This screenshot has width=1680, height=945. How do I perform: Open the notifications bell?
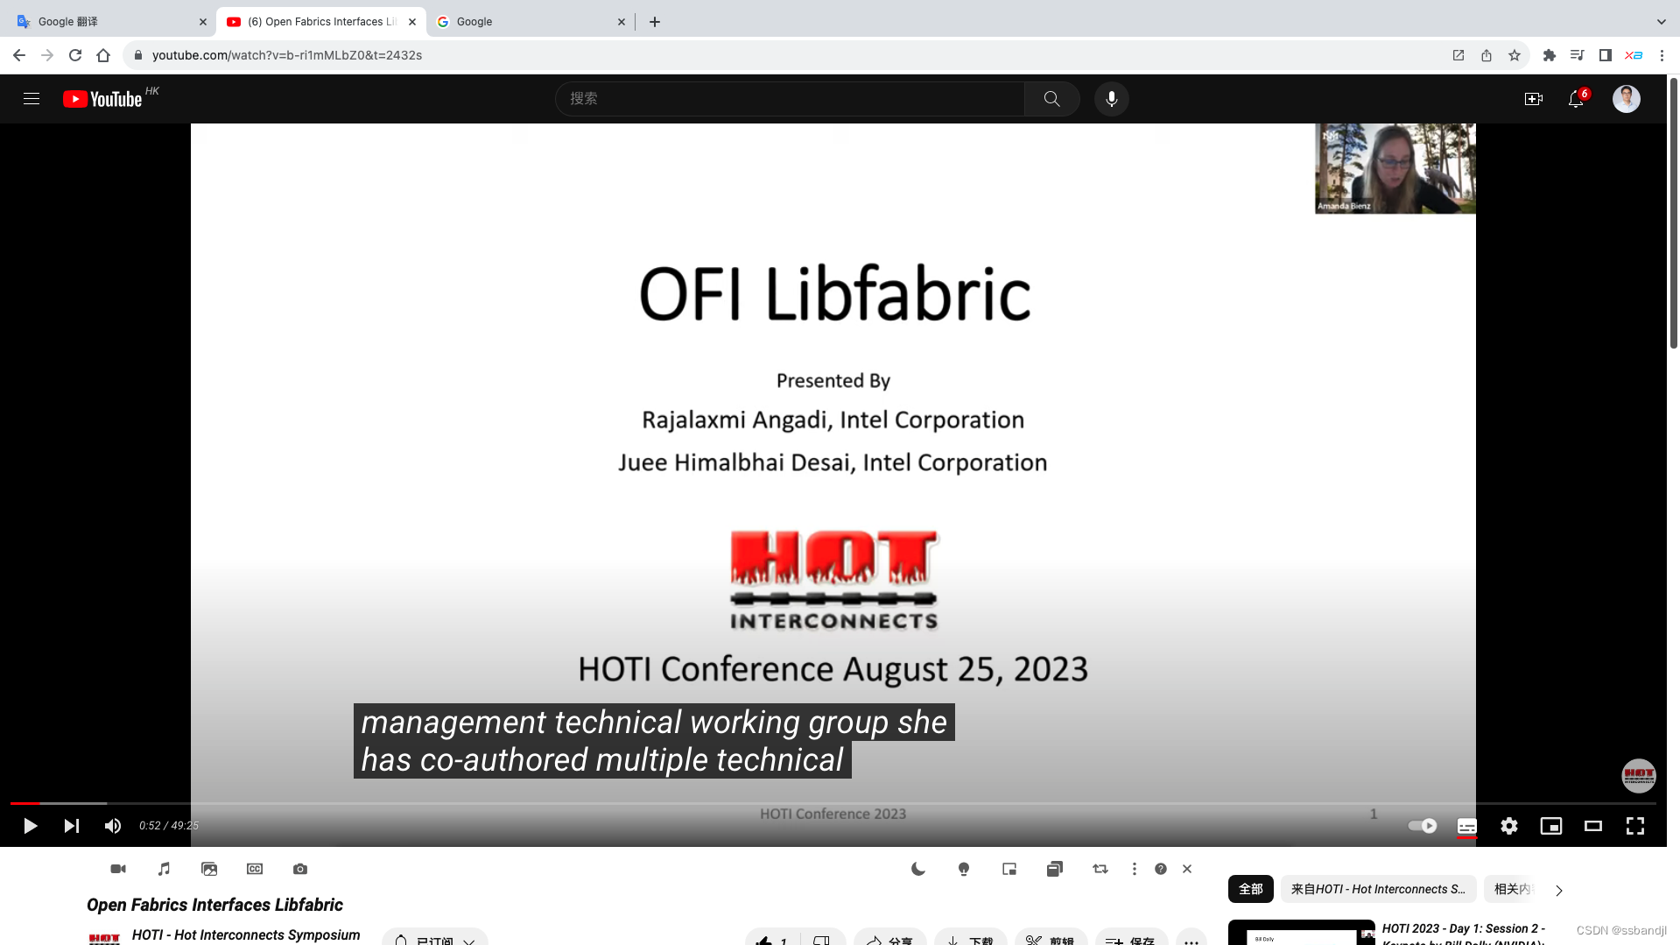[1576, 99]
